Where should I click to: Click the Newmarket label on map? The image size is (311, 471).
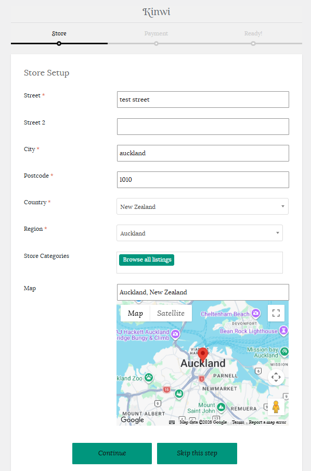click(x=220, y=389)
